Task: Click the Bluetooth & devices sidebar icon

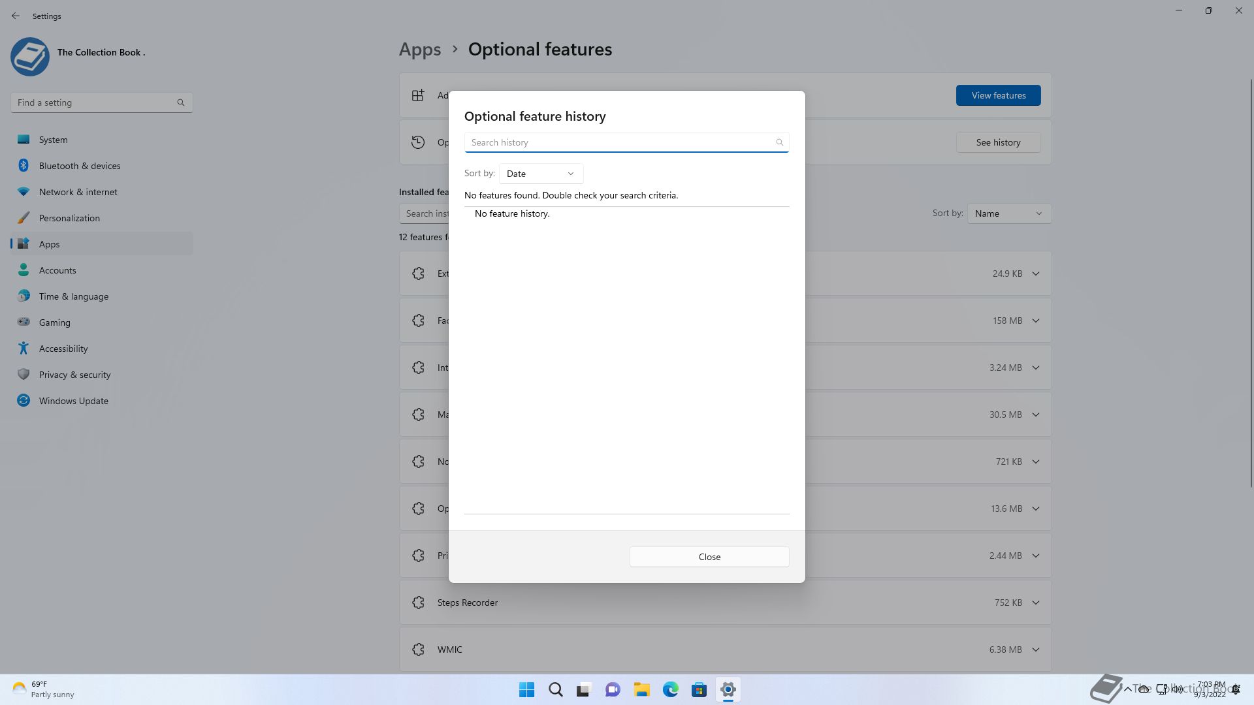Action: [24, 166]
